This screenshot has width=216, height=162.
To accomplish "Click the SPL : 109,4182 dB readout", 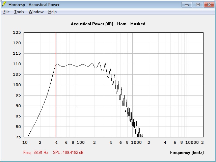I will [x=68, y=153].
